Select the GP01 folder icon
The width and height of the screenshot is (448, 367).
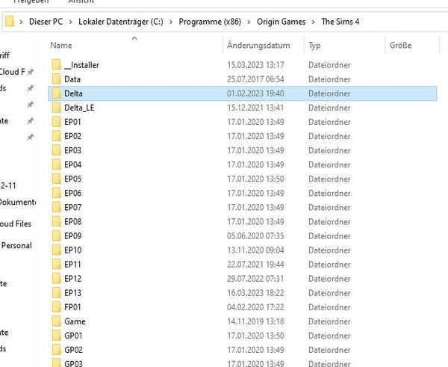coord(57,336)
